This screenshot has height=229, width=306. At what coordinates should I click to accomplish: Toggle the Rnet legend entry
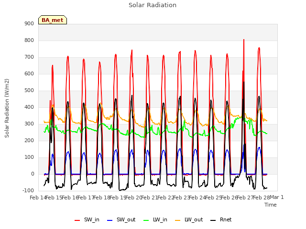tap(221, 219)
